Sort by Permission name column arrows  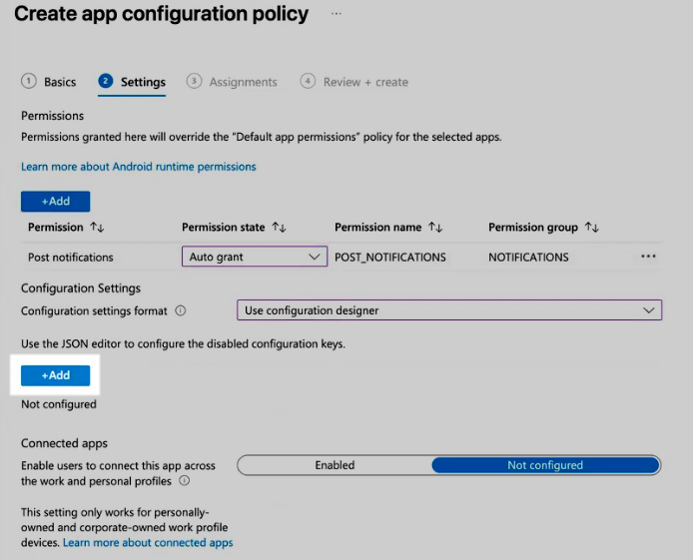point(434,228)
